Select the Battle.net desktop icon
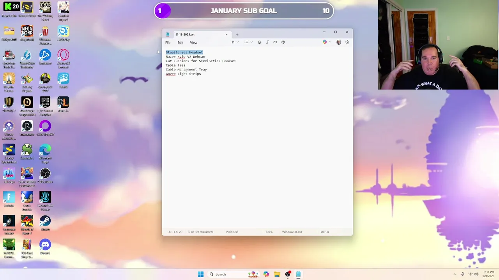The image size is (499, 280). coord(45,58)
